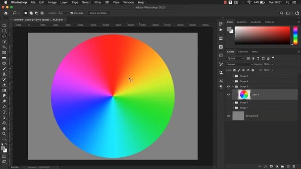Click the Delete layer trash icon

[293, 167]
